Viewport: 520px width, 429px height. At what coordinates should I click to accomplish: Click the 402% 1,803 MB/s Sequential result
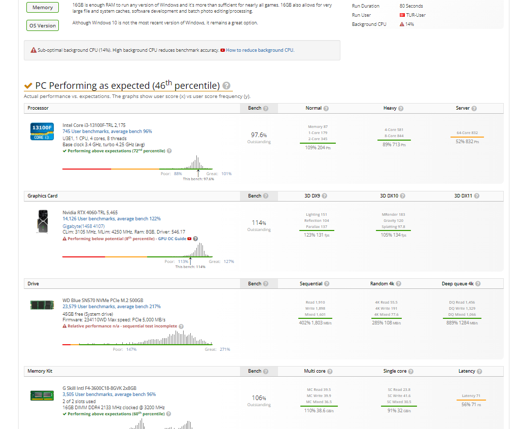316,323
